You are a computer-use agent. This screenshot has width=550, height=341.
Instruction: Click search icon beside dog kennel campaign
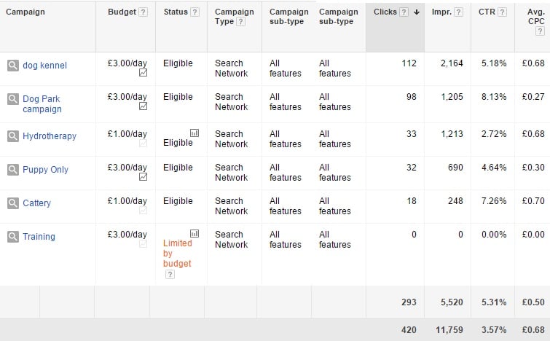coord(13,66)
